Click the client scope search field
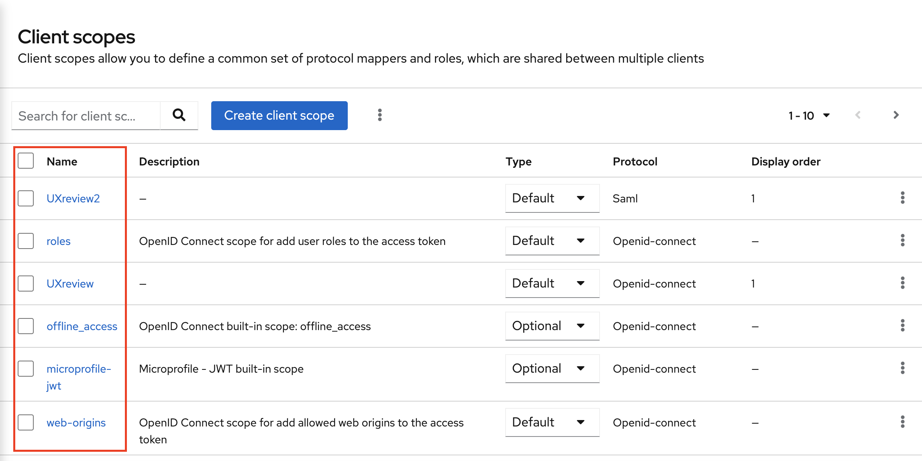 pos(86,116)
